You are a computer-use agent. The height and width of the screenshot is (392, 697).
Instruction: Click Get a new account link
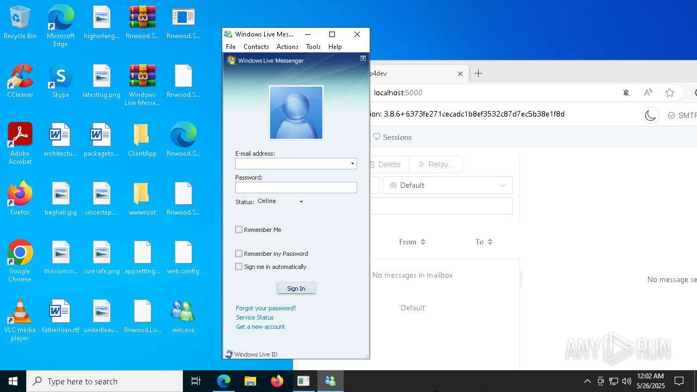(260, 327)
